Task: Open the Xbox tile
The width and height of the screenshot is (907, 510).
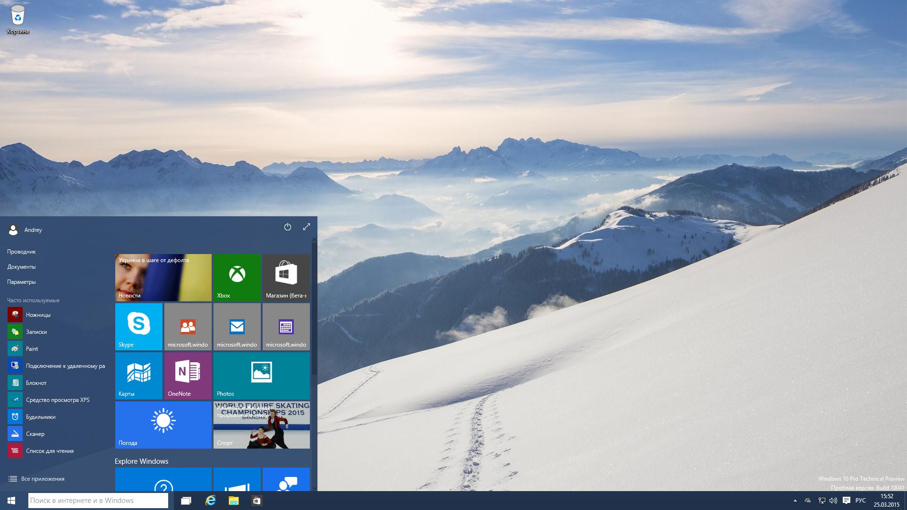Action: coord(237,277)
